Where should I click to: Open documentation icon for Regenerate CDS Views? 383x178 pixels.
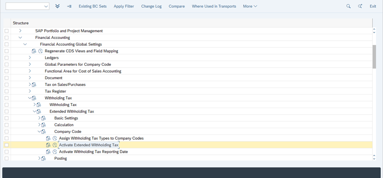[x=34, y=51]
